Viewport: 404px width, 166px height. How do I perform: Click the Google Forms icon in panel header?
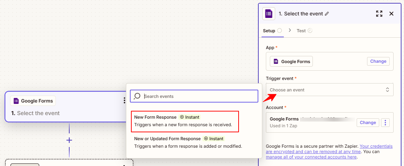pos(269,14)
